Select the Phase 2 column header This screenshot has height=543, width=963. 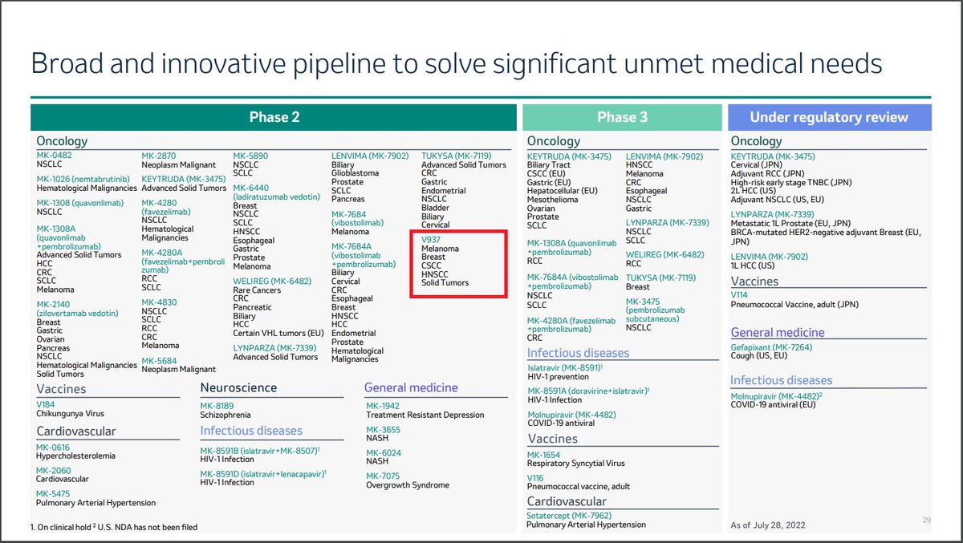274,117
